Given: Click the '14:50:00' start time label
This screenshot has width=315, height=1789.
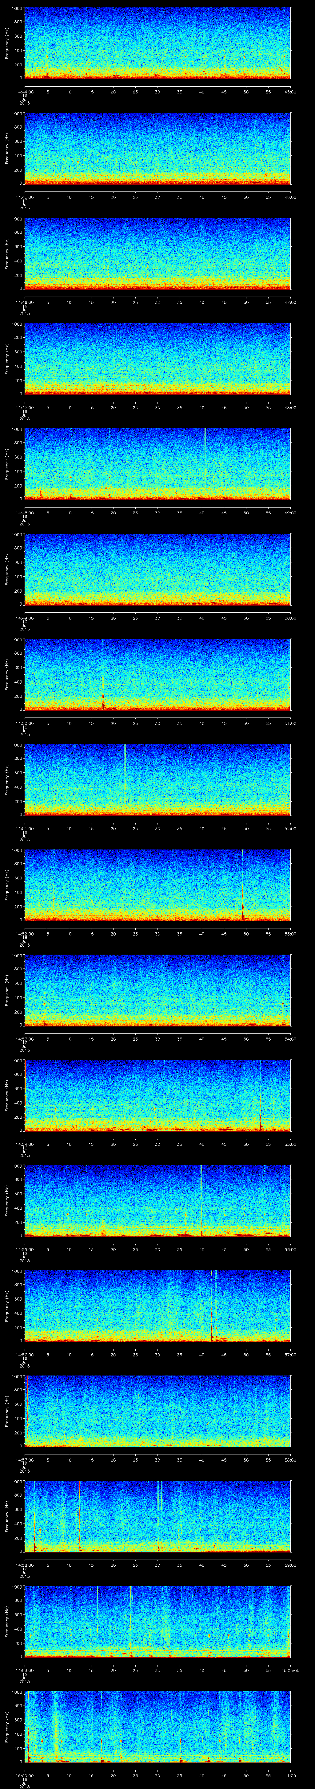Looking at the screenshot, I should [x=24, y=723].
